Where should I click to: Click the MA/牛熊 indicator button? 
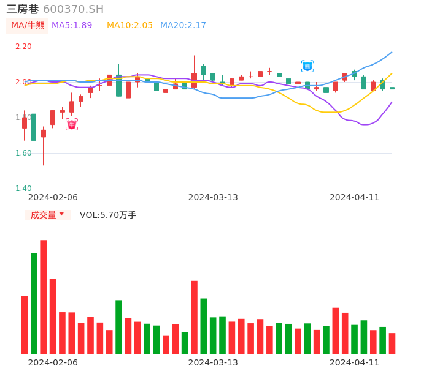pos(28,26)
